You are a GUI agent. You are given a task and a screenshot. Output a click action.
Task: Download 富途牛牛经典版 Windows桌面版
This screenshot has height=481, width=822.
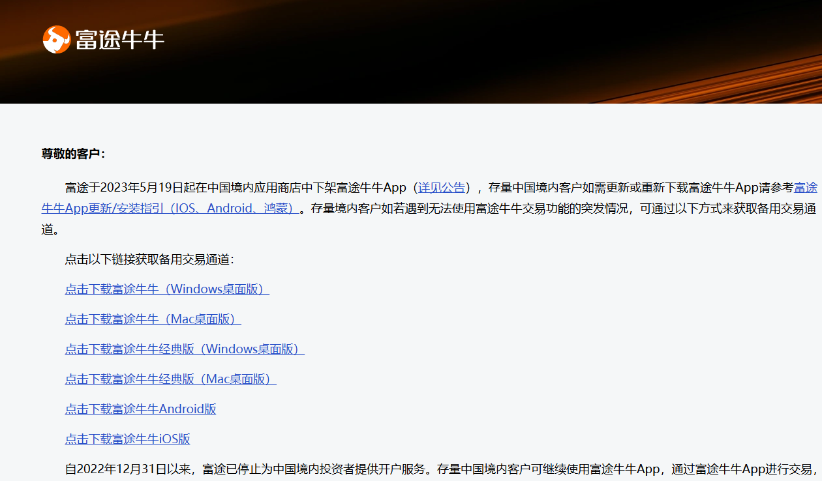click(185, 349)
